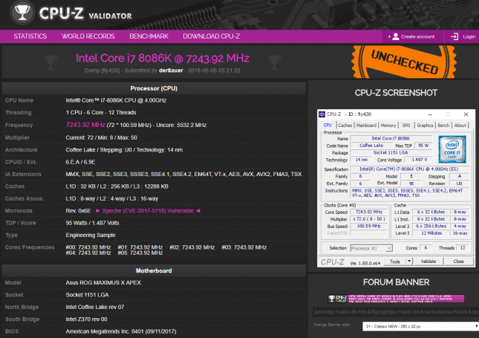Click the Intel Core i7 badge image
479x338 pixels.
[x=452, y=149]
